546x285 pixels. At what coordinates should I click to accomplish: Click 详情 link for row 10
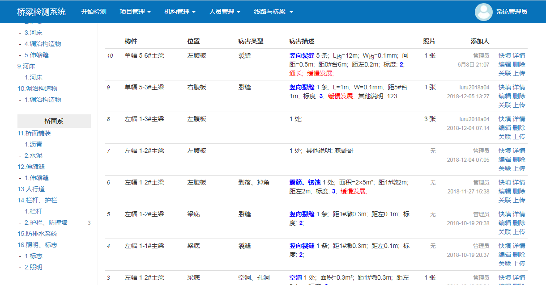click(x=519, y=55)
